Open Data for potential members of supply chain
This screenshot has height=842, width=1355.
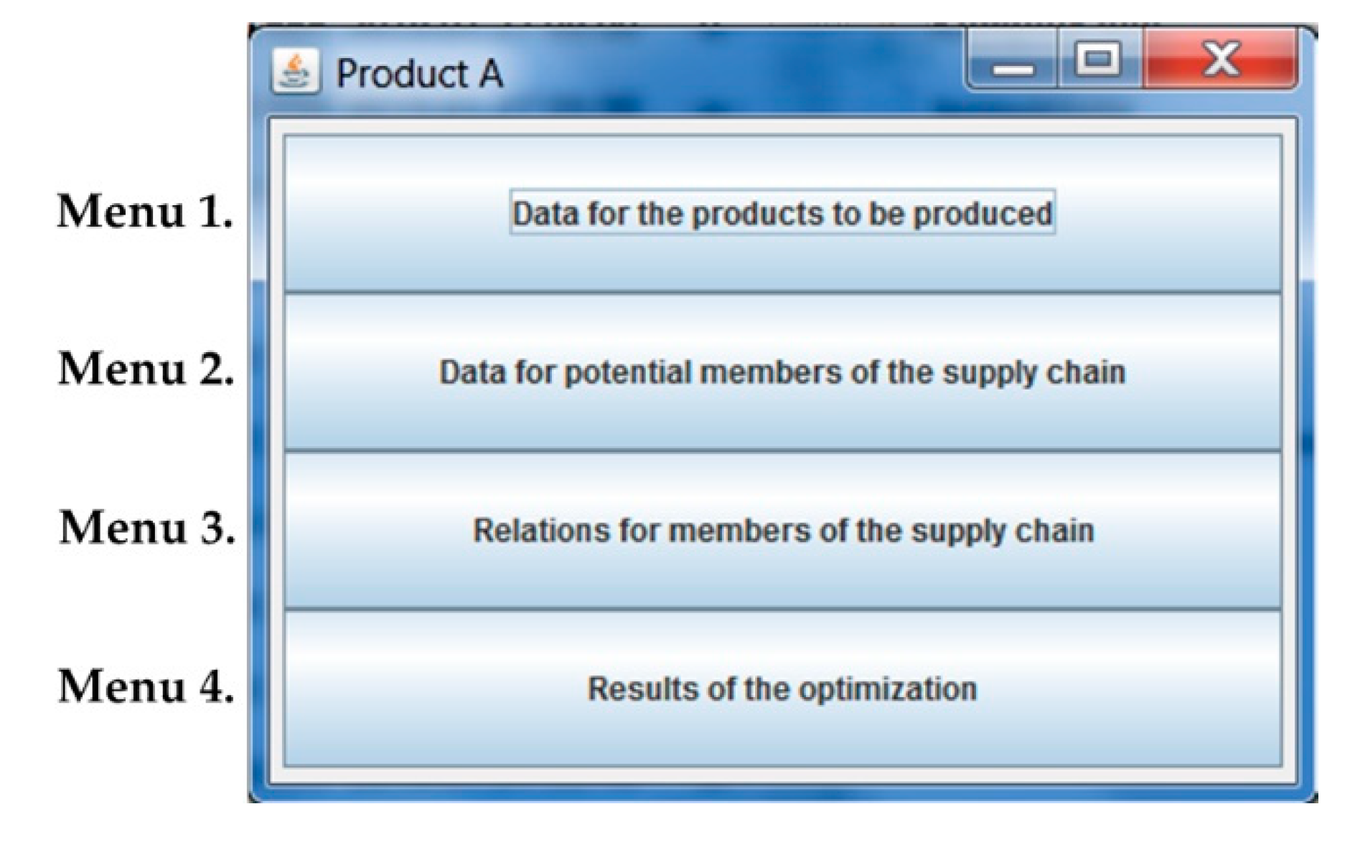pos(782,372)
